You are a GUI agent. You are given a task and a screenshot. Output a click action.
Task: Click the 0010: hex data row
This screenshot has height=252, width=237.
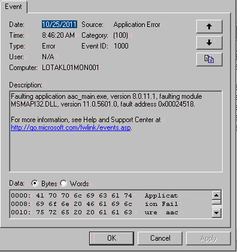(94, 212)
